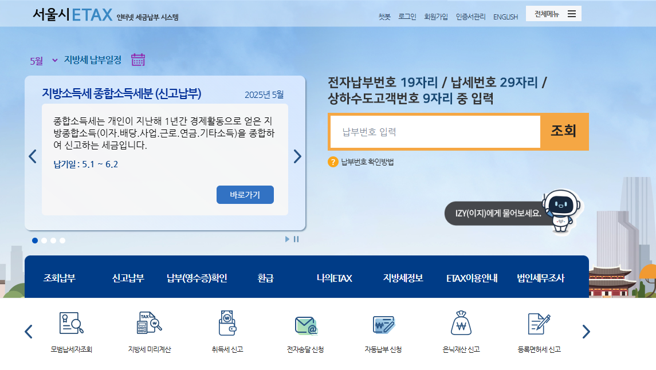Click the 조회 search button
This screenshot has height=370, width=656.
click(x=564, y=131)
